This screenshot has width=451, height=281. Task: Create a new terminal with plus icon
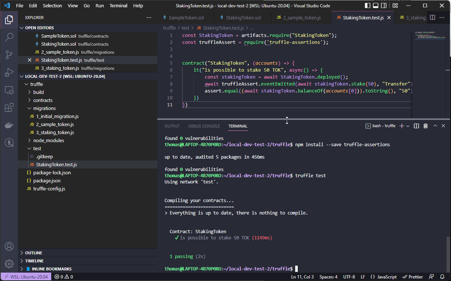402,126
